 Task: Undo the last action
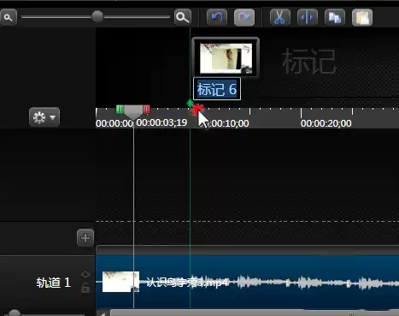click(x=217, y=17)
